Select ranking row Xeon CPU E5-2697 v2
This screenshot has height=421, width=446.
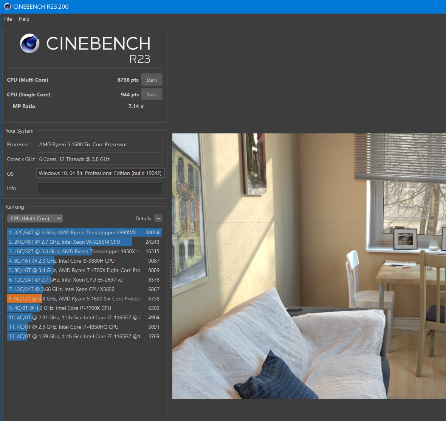point(84,280)
